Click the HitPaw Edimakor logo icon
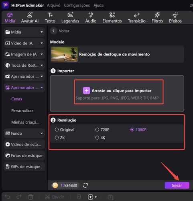This screenshot has height=201, width=193. click(x=5, y=5)
